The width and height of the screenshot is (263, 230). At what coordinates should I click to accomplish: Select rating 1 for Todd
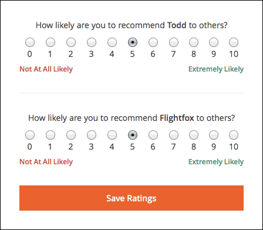click(50, 42)
